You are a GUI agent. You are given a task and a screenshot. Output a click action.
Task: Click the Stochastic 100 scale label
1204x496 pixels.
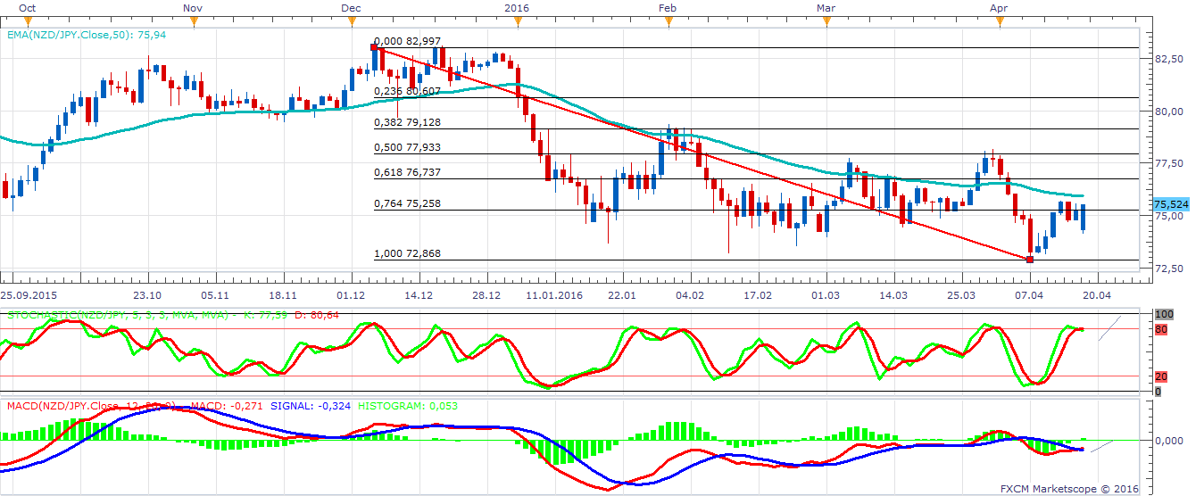1163,316
